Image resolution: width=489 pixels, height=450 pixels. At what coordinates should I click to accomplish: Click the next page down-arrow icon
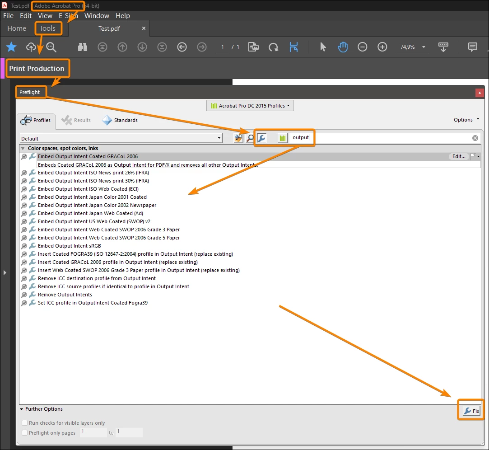142,47
